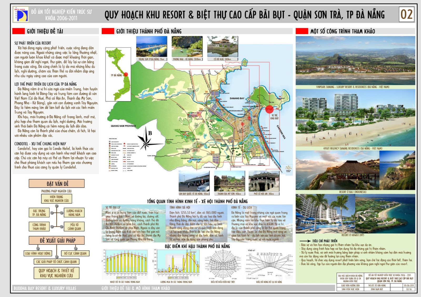Click the sun path diagram (Biểu đồ biểu kiến mặt trời)
Image resolution: width=421 pixels, height=297 pixels.
[x=223, y=264]
